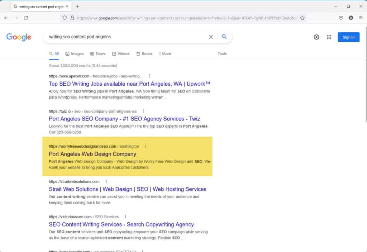The width and height of the screenshot is (367, 252).
Task: Click the Google logo
Action: click(x=19, y=37)
